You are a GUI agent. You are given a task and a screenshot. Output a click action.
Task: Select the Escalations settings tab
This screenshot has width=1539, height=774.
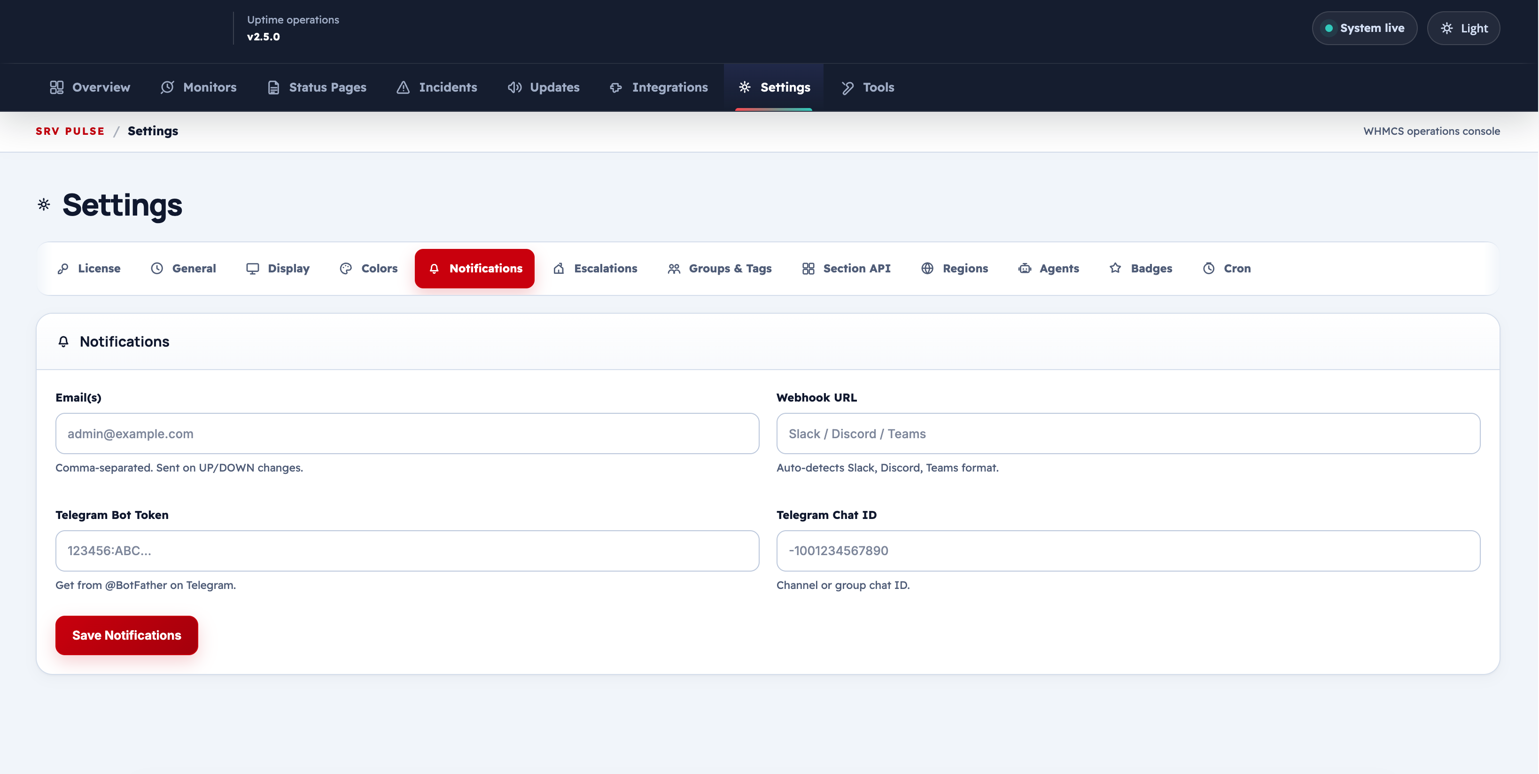click(595, 269)
